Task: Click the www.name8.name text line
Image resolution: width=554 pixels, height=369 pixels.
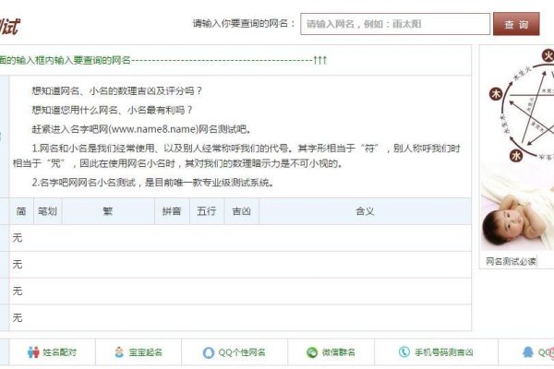Action: coord(141,129)
